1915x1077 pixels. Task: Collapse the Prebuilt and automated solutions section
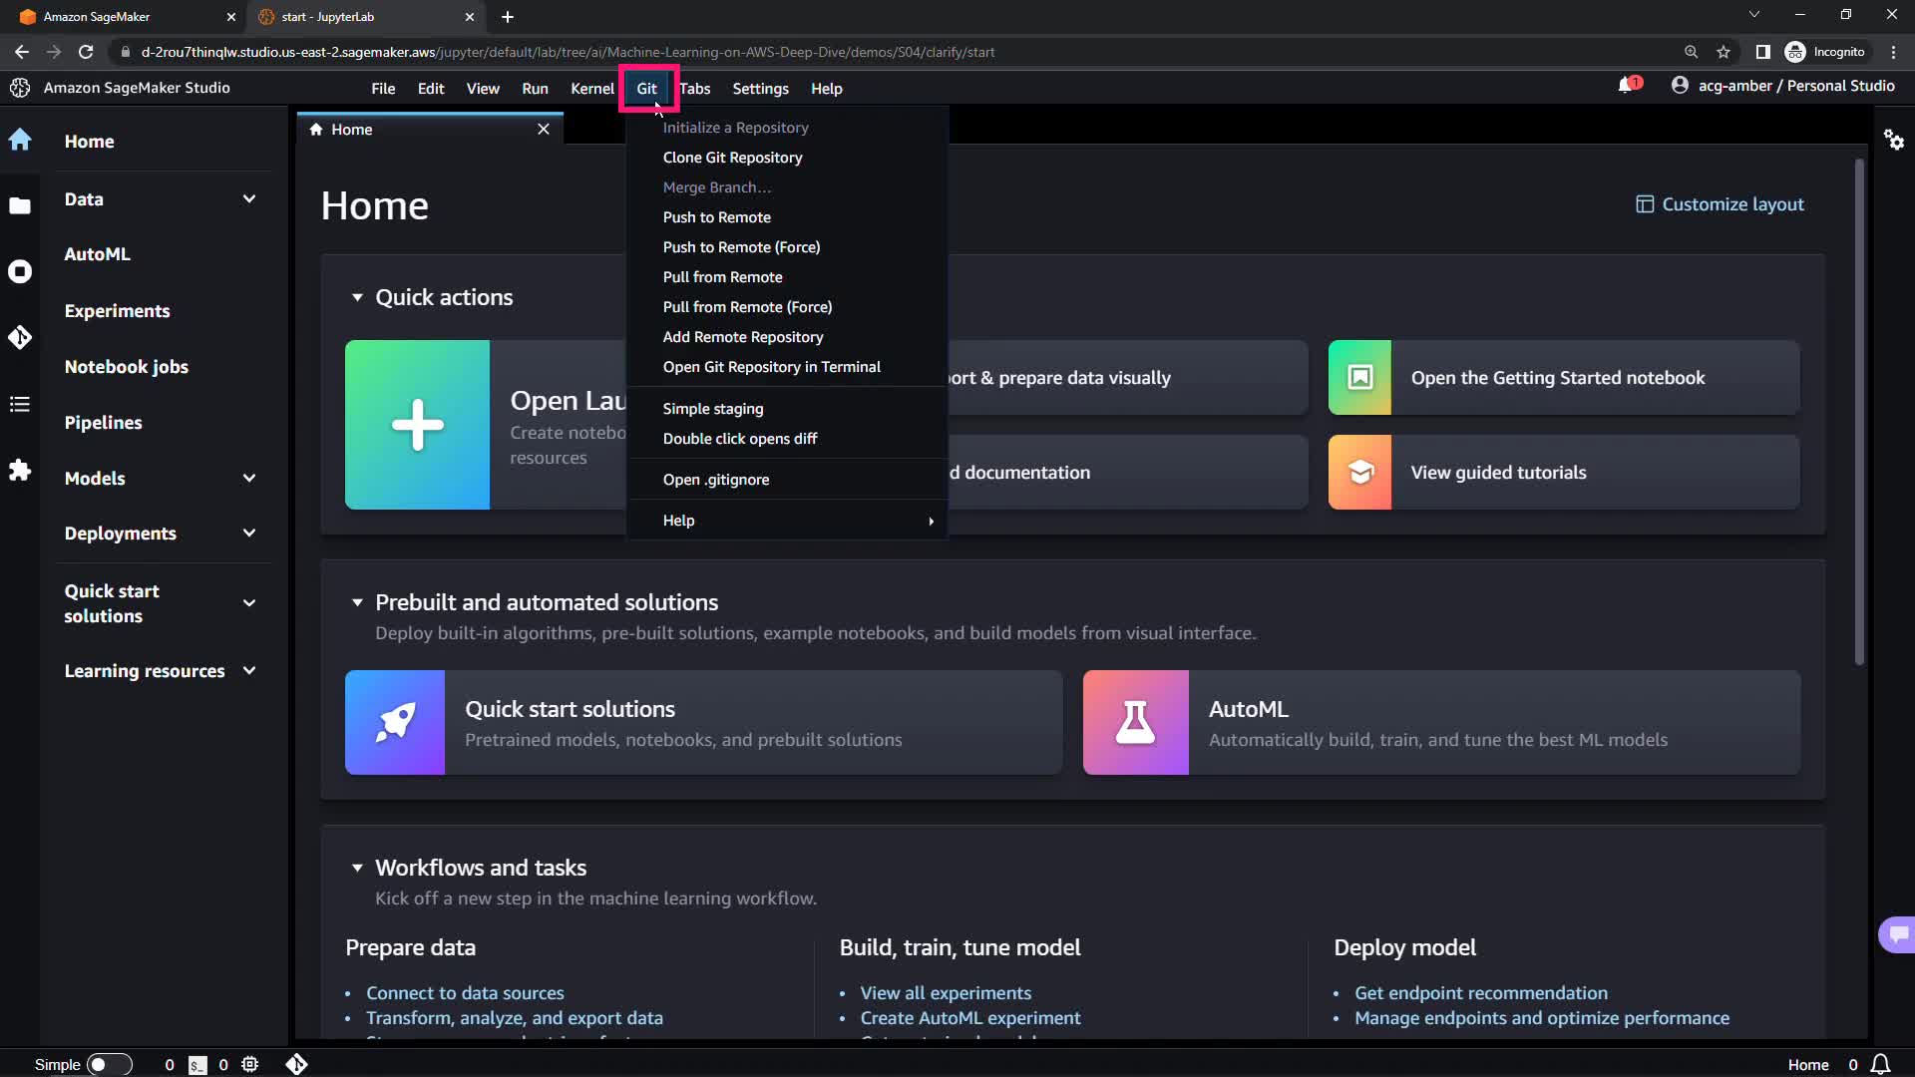(357, 602)
